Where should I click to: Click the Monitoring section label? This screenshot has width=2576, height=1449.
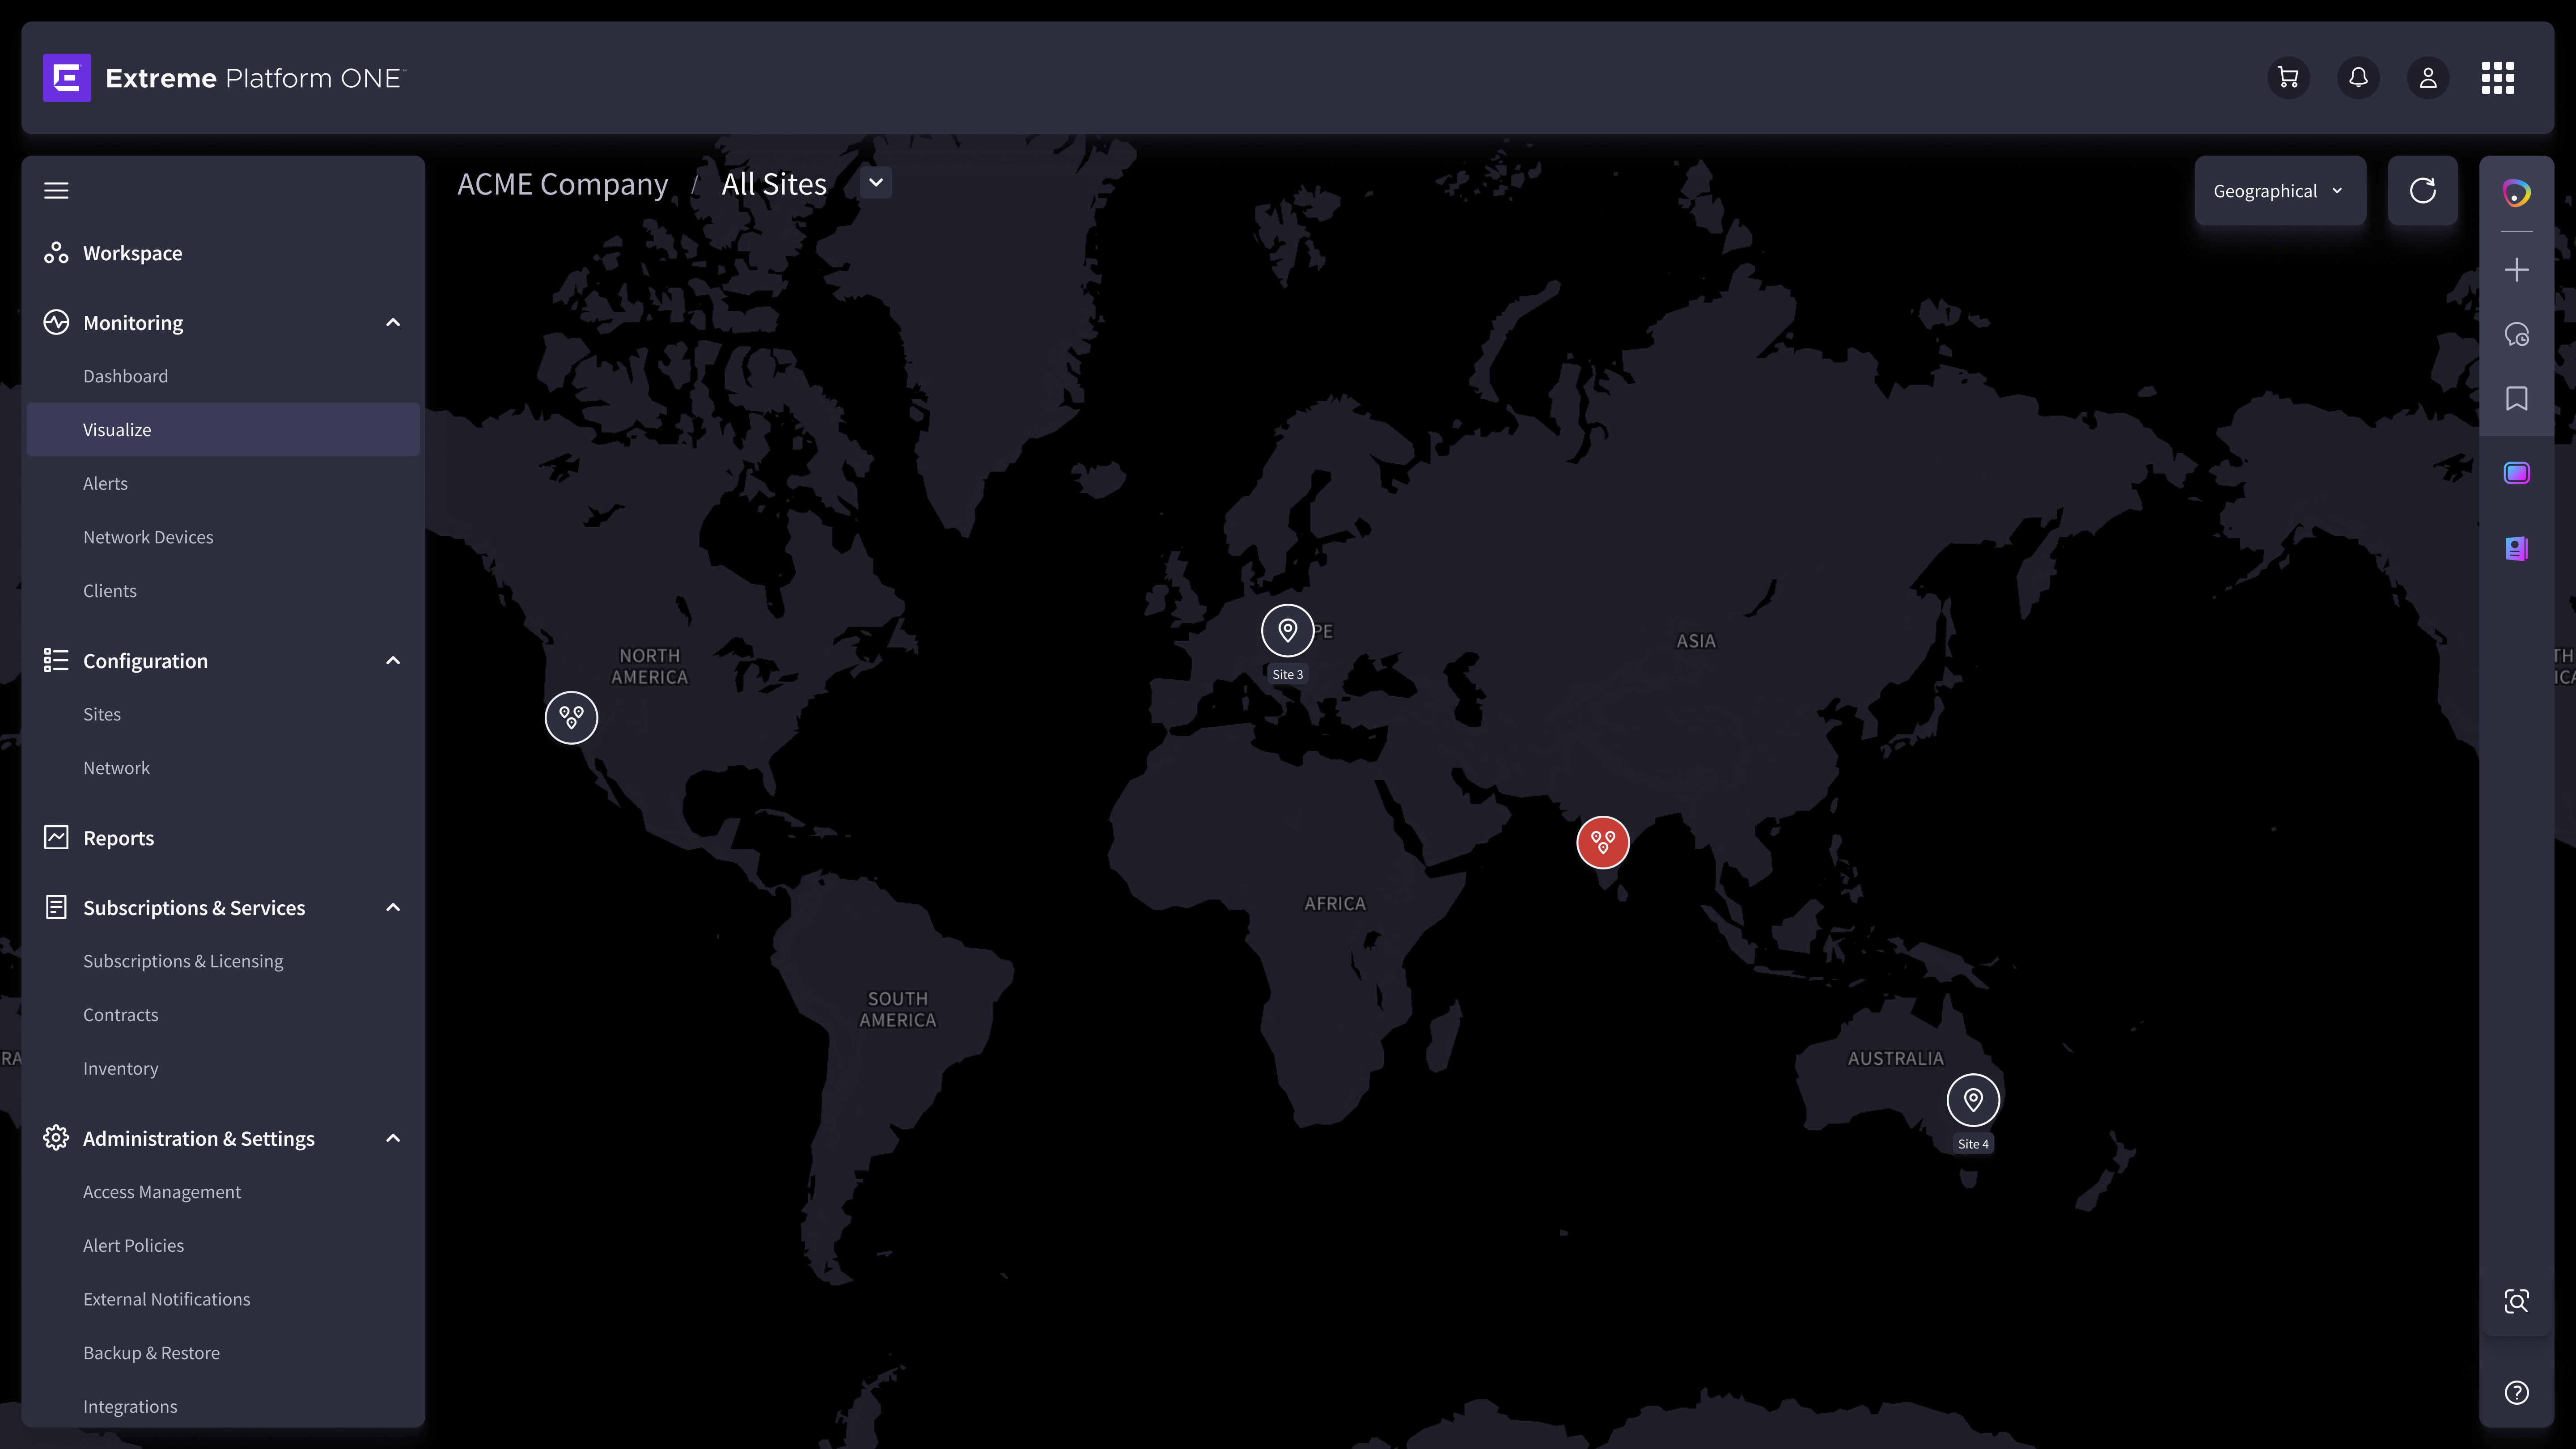pyautogui.click(x=133, y=323)
